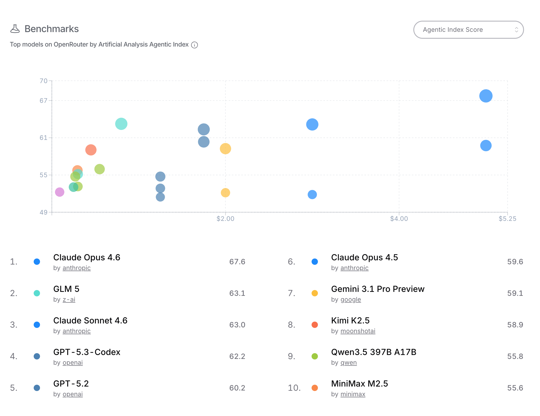Click the blue dot beside Claude Opus 4.6
This screenshot has height=416, width=540.
[37, 262]
